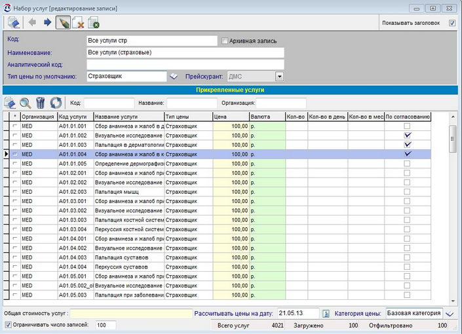Toggle the pencil edit mode icon
Screen dimensions: 462x334
point(63,22)
